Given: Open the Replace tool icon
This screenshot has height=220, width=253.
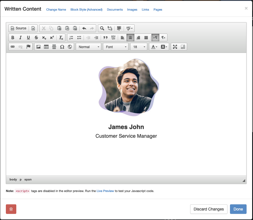Looking at the screenshot, I should click(110, 28).
